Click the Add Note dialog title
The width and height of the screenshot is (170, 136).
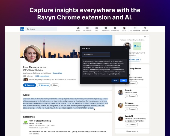pos(86,48)
